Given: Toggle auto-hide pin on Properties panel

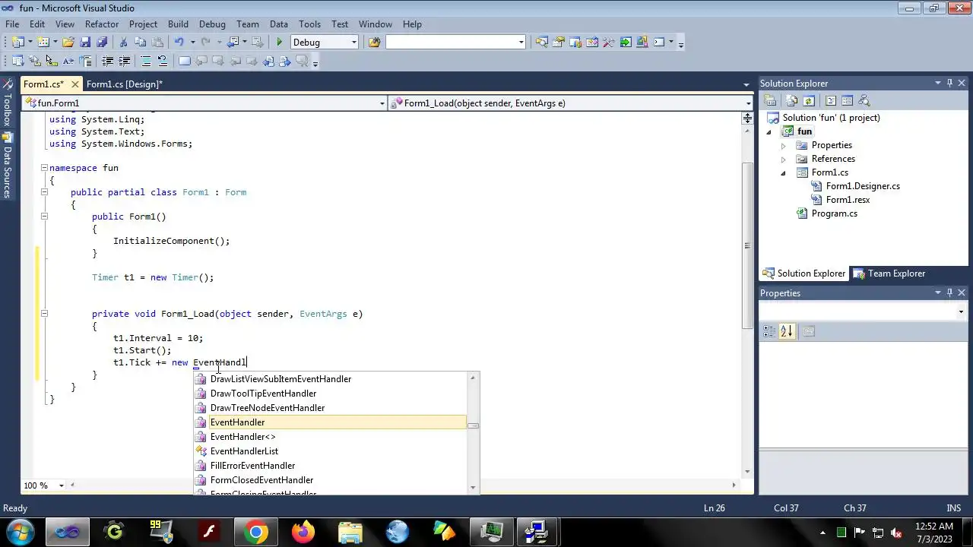Looking at the screenshot, I should [949, 292].
